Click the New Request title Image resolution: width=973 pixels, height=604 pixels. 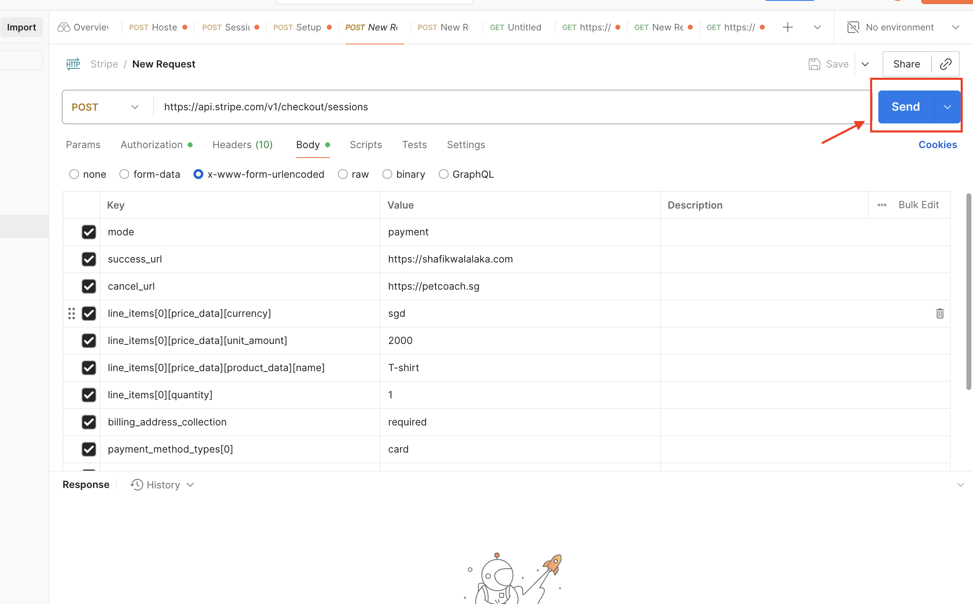(x=164, y=64)
